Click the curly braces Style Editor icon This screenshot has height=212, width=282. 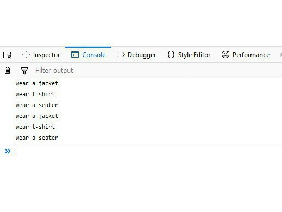point(171,54)
